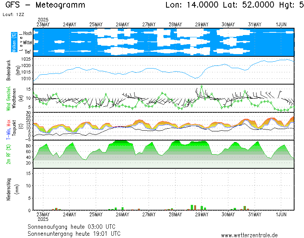Viewport: 304px width, 238px height.
Task: Click the '1015' pressure tick label
Action: coord(26,72)
